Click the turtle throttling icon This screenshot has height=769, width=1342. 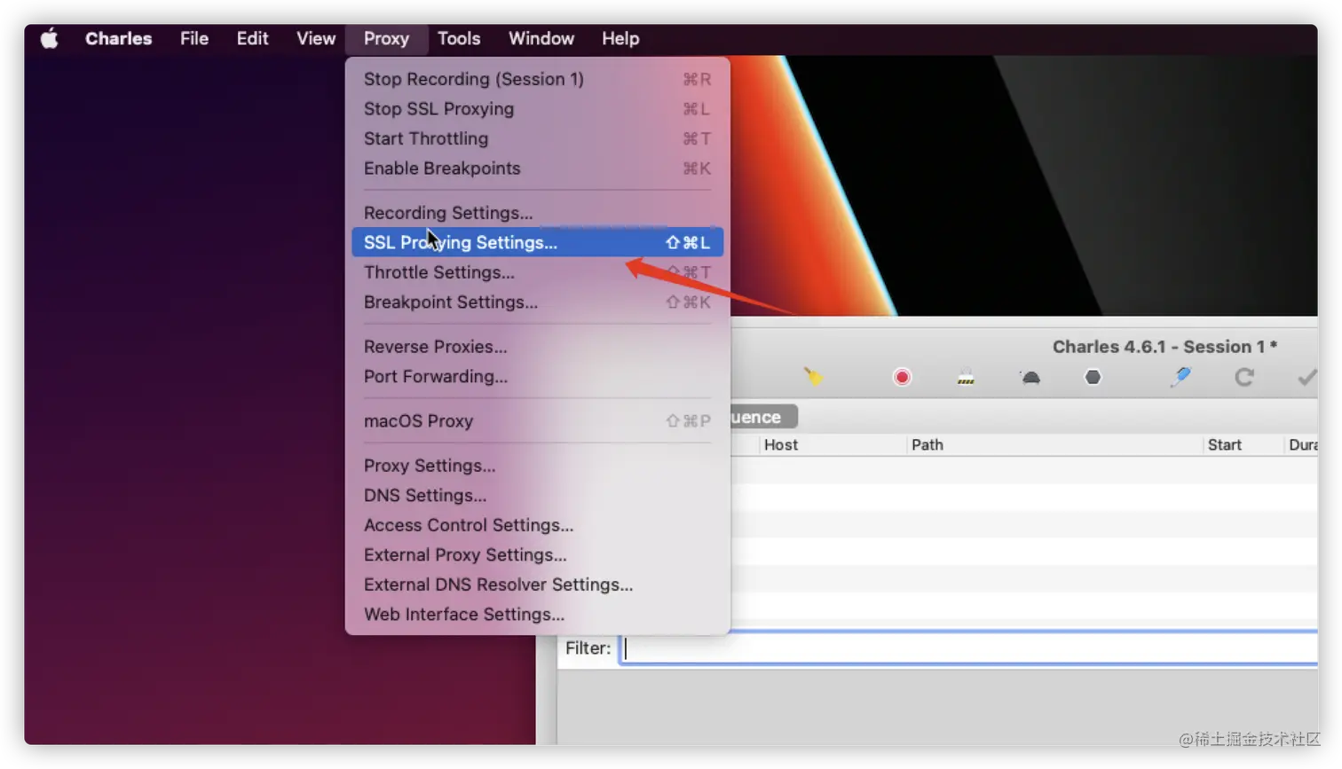[1030, 378]
